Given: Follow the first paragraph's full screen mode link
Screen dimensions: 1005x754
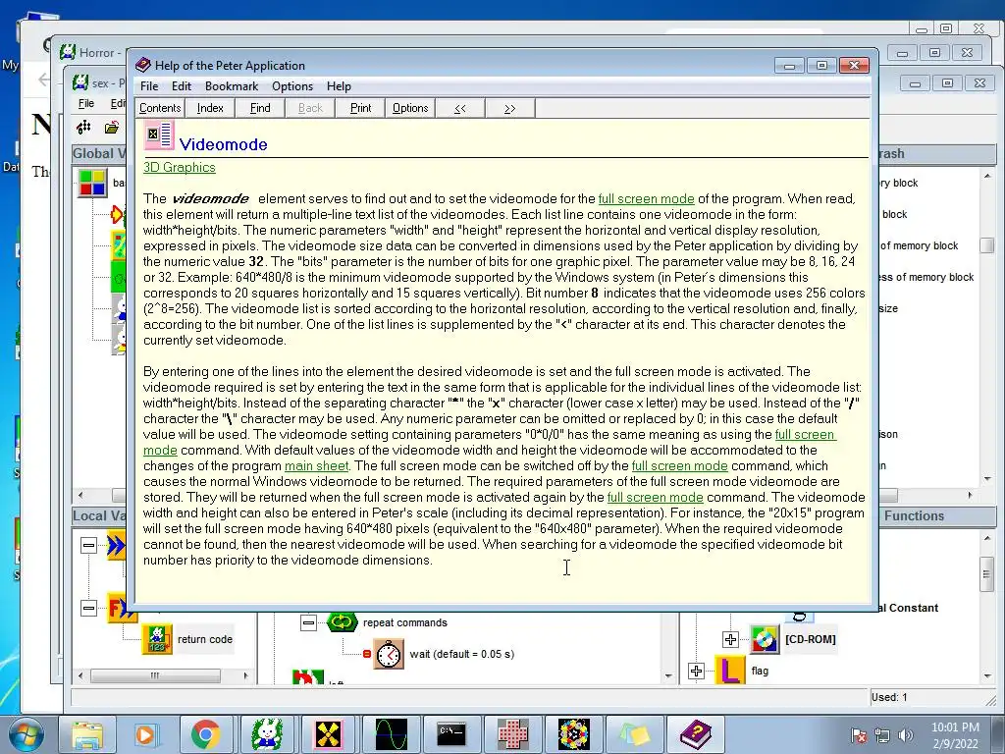Looking at the screenshot, I should click(646, 198).
